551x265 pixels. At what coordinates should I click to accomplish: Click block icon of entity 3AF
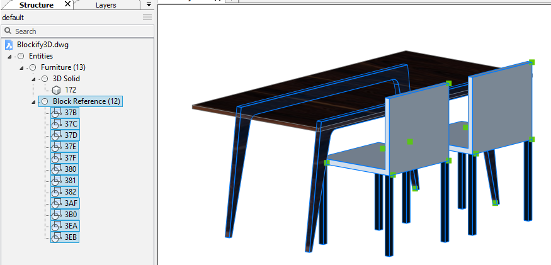click(56, 203)
